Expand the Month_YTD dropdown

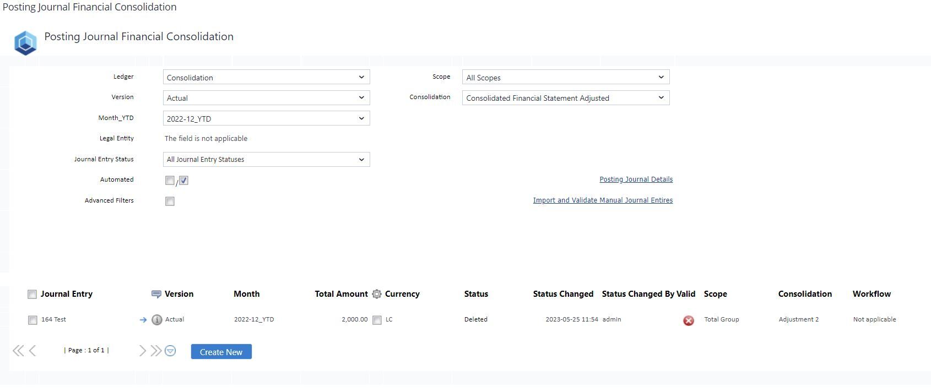point(266,119)
